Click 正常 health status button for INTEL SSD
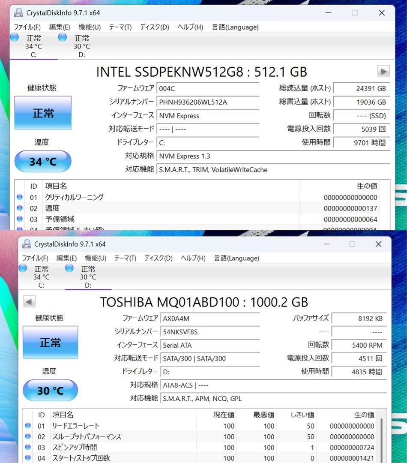407x463 pixels. pyautogui.click(x=43, y=113)
